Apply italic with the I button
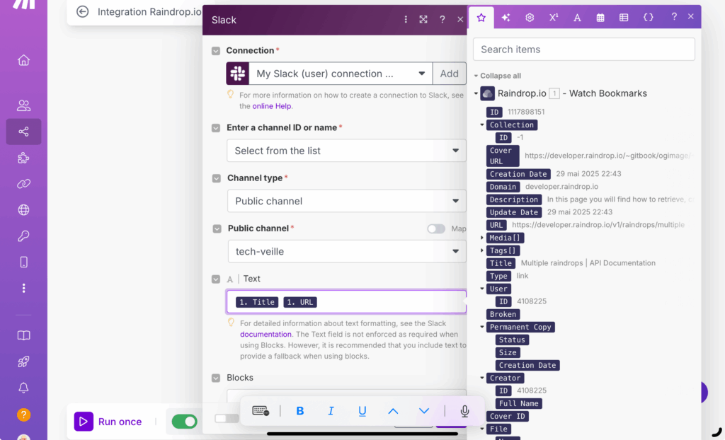 331,411
